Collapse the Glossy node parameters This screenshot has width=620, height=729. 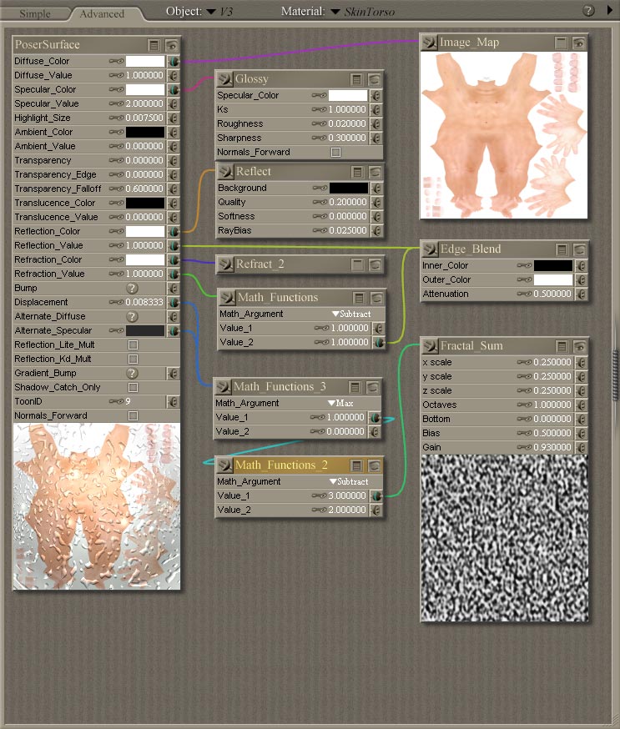coord(357,79)
